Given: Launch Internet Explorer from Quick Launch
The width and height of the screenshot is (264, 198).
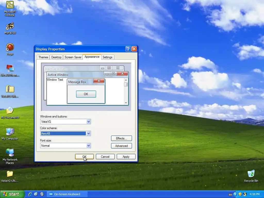Looking at the screenshot, I should [30, 194].
